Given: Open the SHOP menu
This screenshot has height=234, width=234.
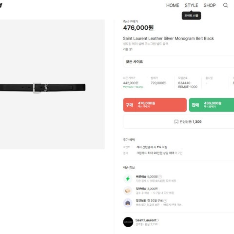Looking at the screenshot, I should click(x=210, y=5).
